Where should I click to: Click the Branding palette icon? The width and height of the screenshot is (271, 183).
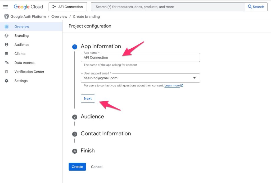(7, 36)
